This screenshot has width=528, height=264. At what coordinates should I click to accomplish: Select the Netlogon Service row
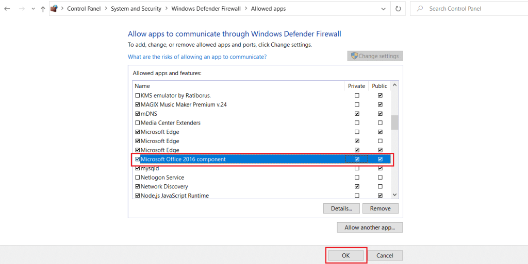pyautogui.click(x=261, y=178)
